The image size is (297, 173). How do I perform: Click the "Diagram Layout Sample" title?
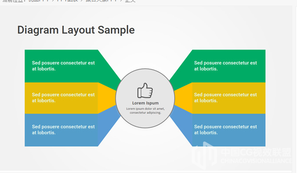[x=76, y=30]
